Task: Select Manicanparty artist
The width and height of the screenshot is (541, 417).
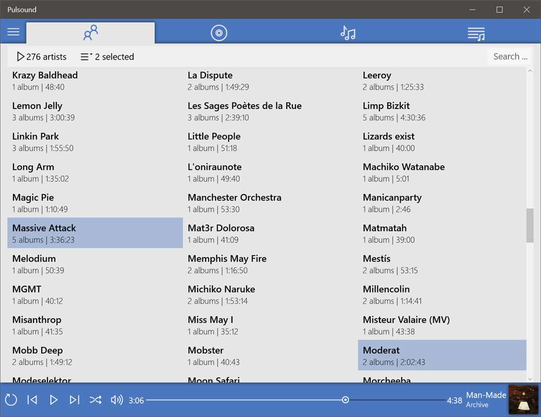Action: tap(442, 203)
